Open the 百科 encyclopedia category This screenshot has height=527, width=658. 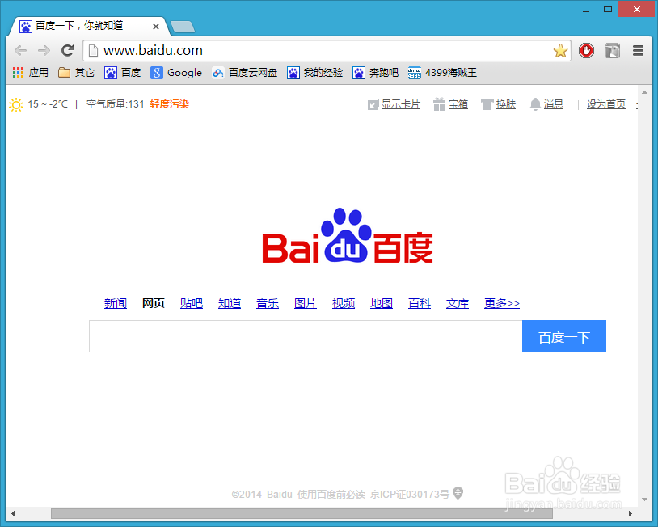420,303
